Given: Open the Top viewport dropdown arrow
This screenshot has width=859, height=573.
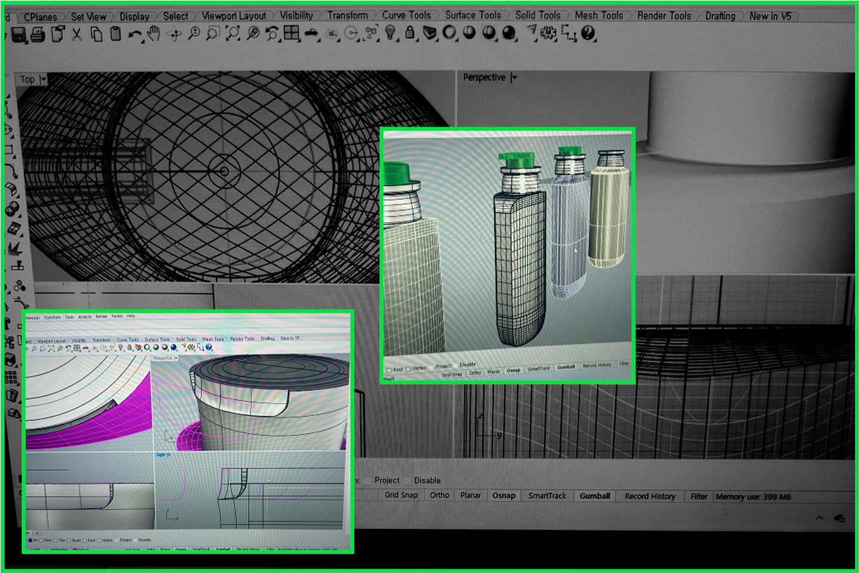Looking at the screenshot, I should (43, 79).
